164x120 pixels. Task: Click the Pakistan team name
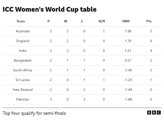point(23,100)
